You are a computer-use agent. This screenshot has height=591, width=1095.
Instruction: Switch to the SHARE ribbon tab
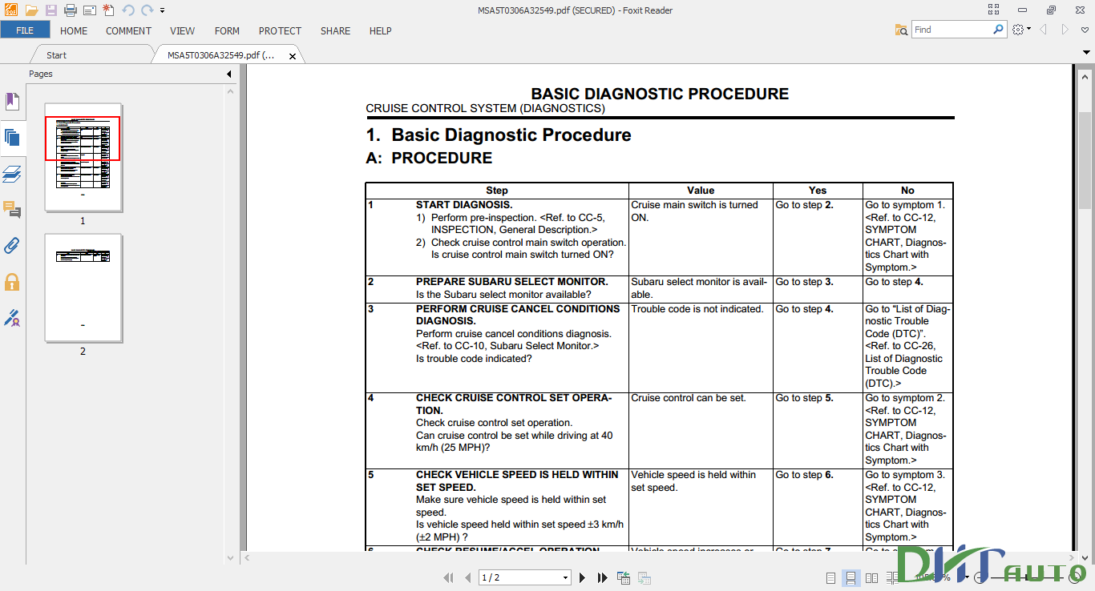click(335, 30)
